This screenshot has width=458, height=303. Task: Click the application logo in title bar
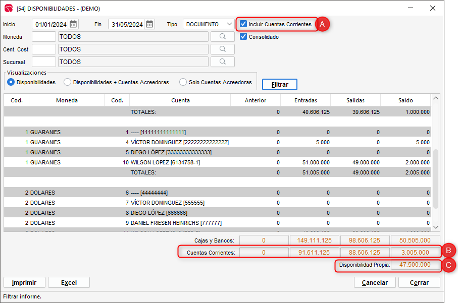coord(9,8)
